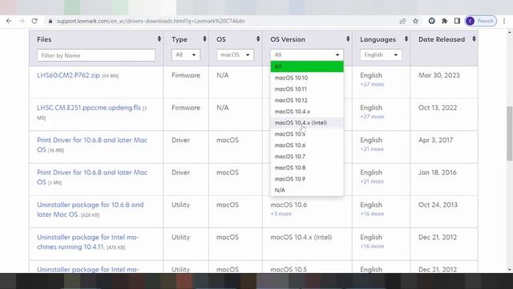Sort by OS Version column arrows

click(x=348, y=39)
